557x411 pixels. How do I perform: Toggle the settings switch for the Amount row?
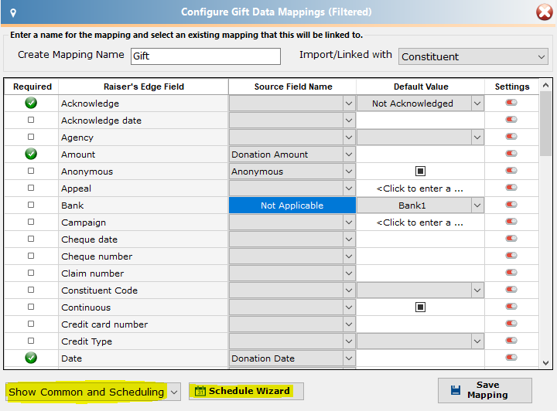(511, 154)
